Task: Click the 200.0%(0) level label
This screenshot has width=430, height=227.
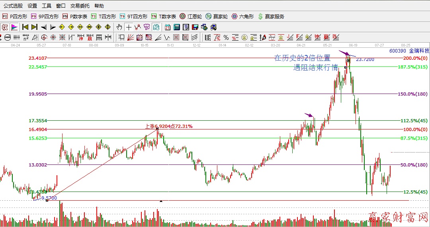Action: [415, 58]
